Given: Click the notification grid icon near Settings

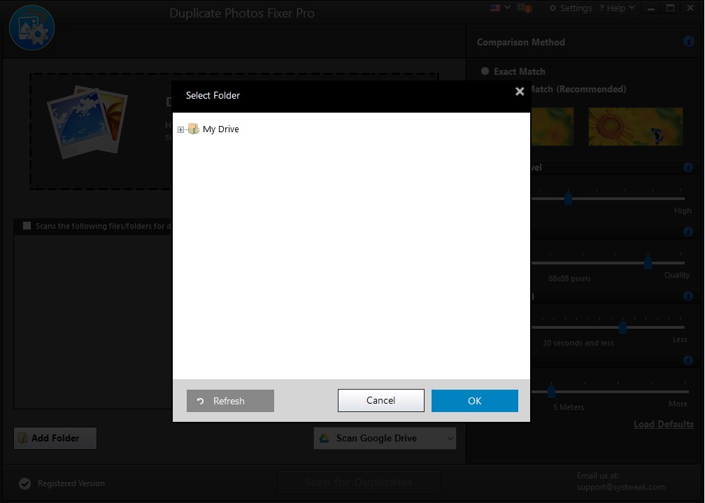Looking at the screenshot, I should [x=523, y=8].
